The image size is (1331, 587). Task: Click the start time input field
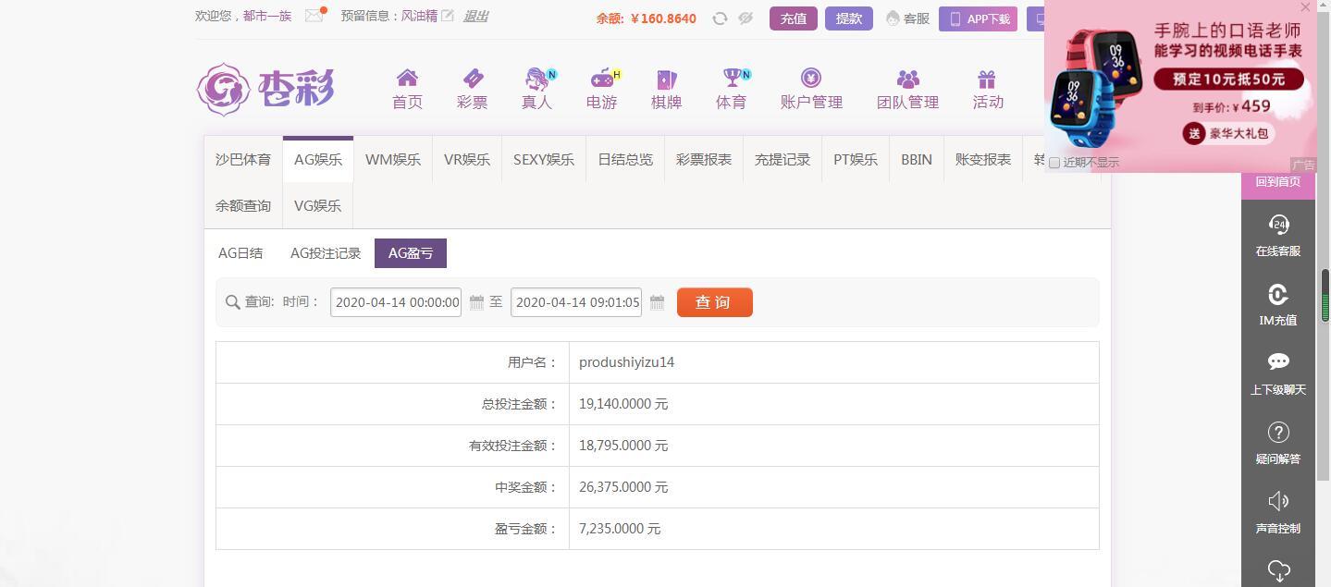click(x=396, y=302)
